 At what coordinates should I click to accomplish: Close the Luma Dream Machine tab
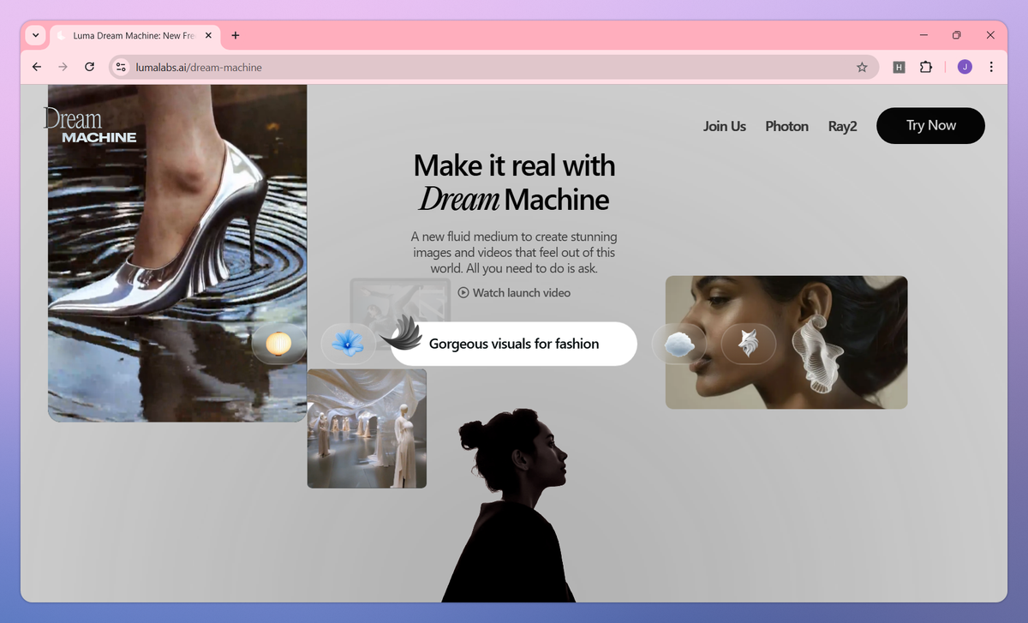[209, 35]
